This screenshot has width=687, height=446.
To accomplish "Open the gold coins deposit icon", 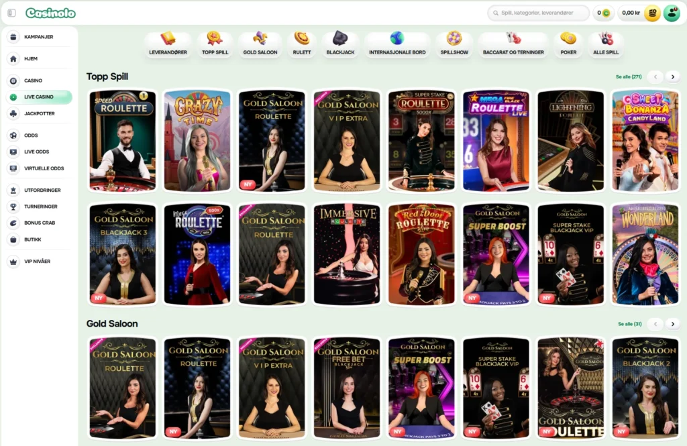I will (x=652, y=13).
